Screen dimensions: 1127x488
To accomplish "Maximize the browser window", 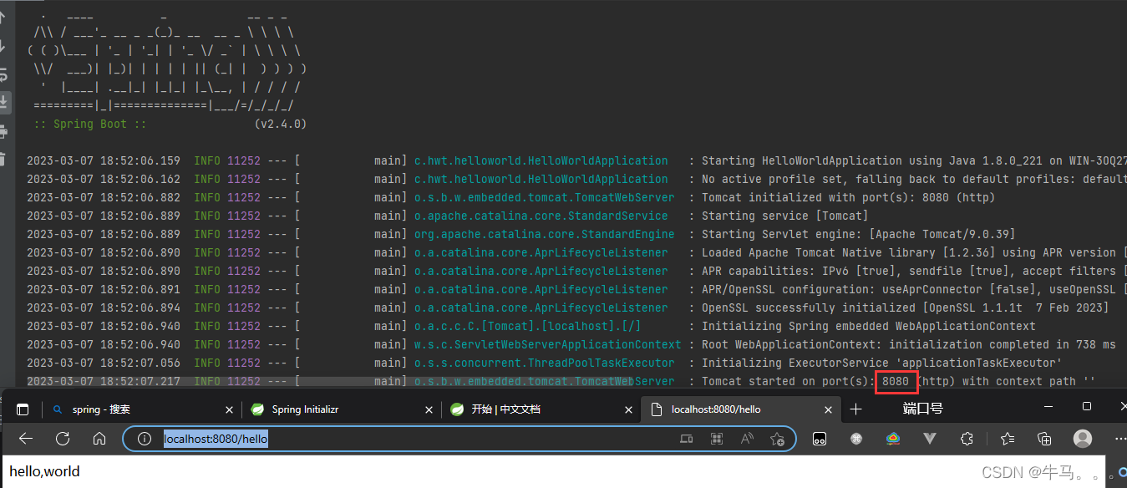I will coord(1087,407).
